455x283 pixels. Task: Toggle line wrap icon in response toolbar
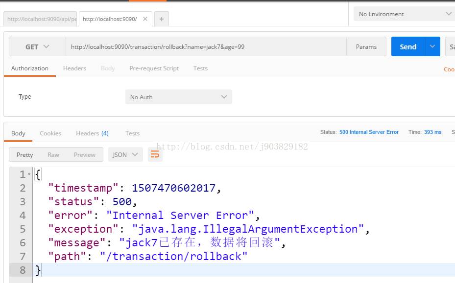pos(155,154)
